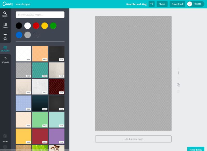Screen dimensions: 207x151
Task: Choose the green leaf photo background
Action: pos(40,148)
